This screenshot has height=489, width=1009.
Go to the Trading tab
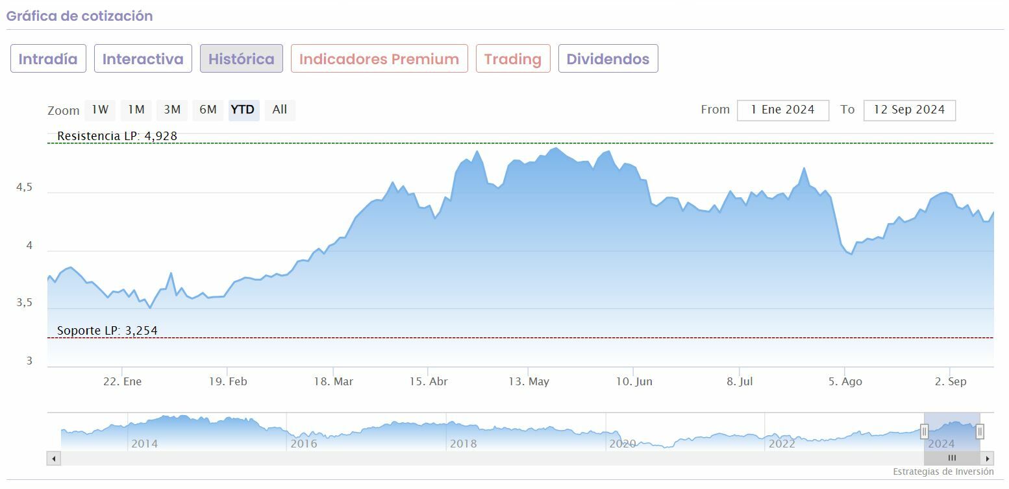coord(513,59)
